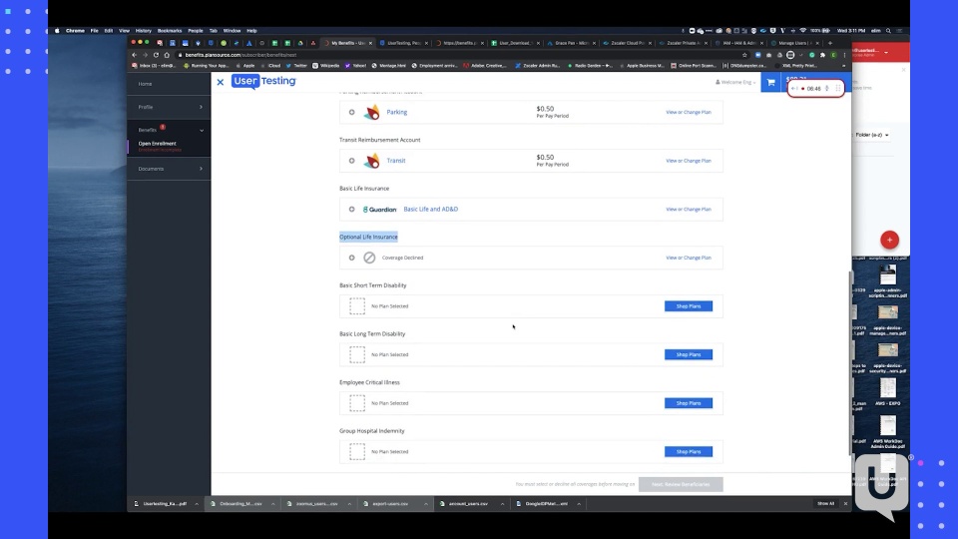Screen dimensions: 958x539
Task: Click the Apple menu icon
Action: click(x=57, y=31)
